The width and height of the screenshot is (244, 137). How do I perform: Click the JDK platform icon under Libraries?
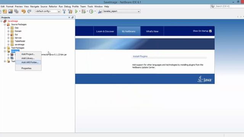tap(12, 58)
